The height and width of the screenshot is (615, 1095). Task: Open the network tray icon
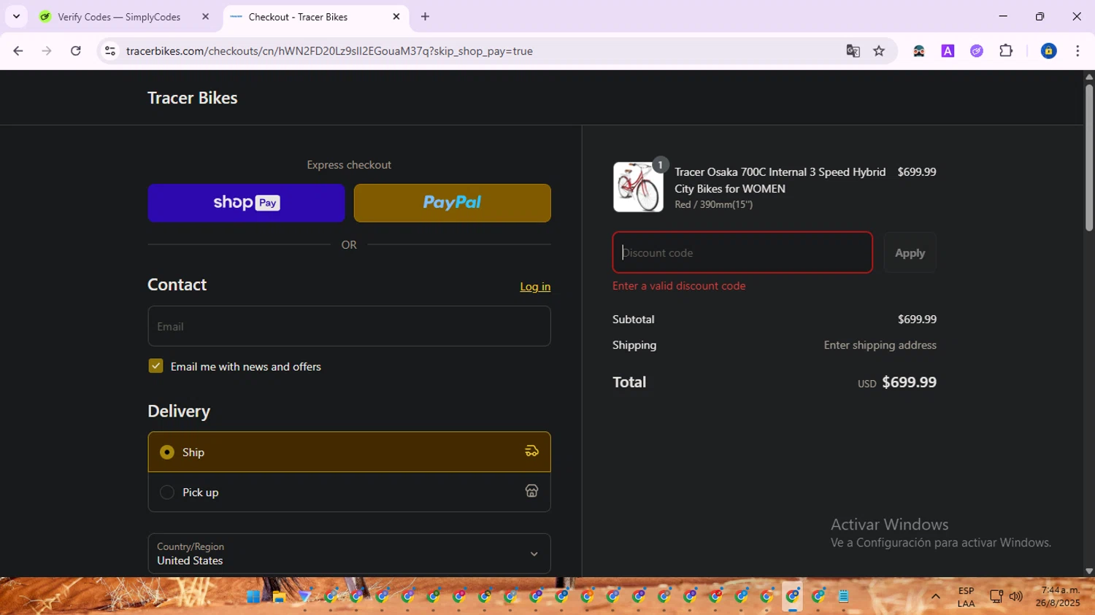point(996,597)
